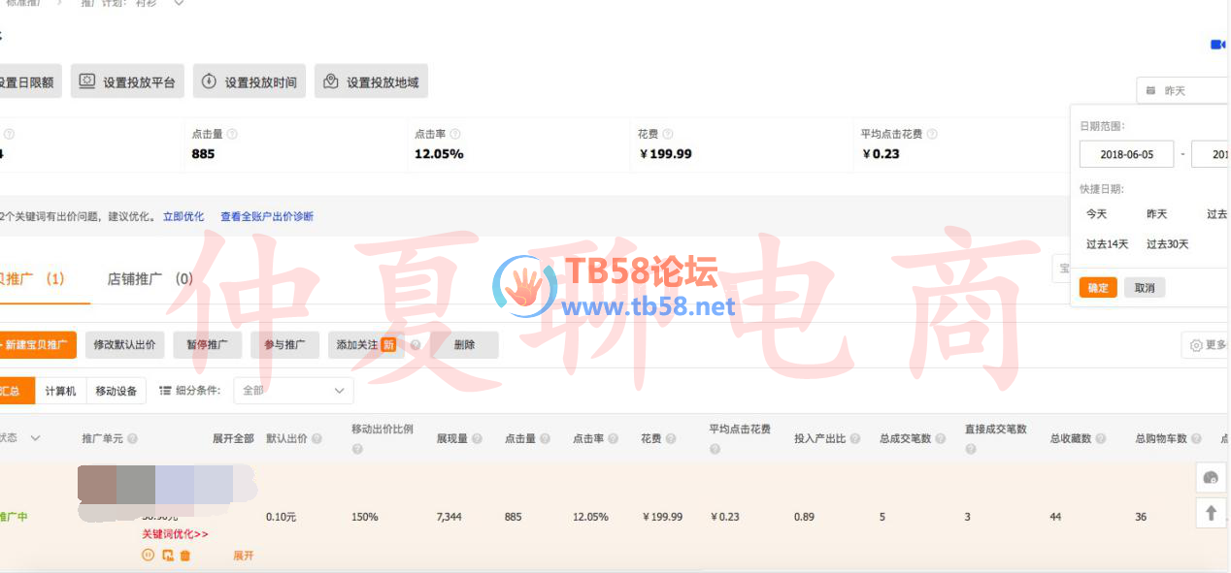The height and width of the screenshot is (573, 1231).
Task: Switch to the 店铺推广 (0) tab
Action: [150, 279]
